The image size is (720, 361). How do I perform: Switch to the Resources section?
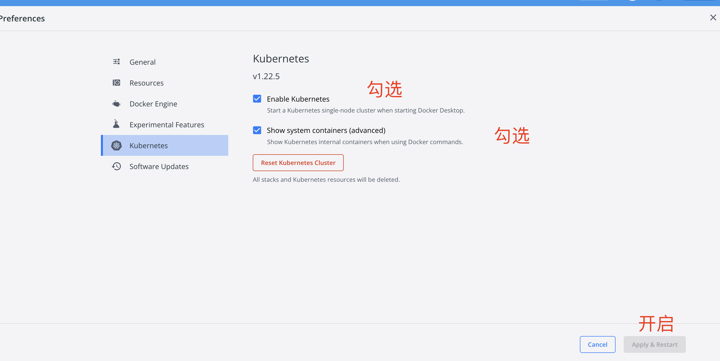[x=164, y=83]
